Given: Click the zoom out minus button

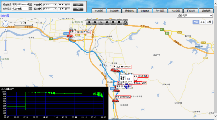Looking at the screenshot, I should click(x=5, y=52).
